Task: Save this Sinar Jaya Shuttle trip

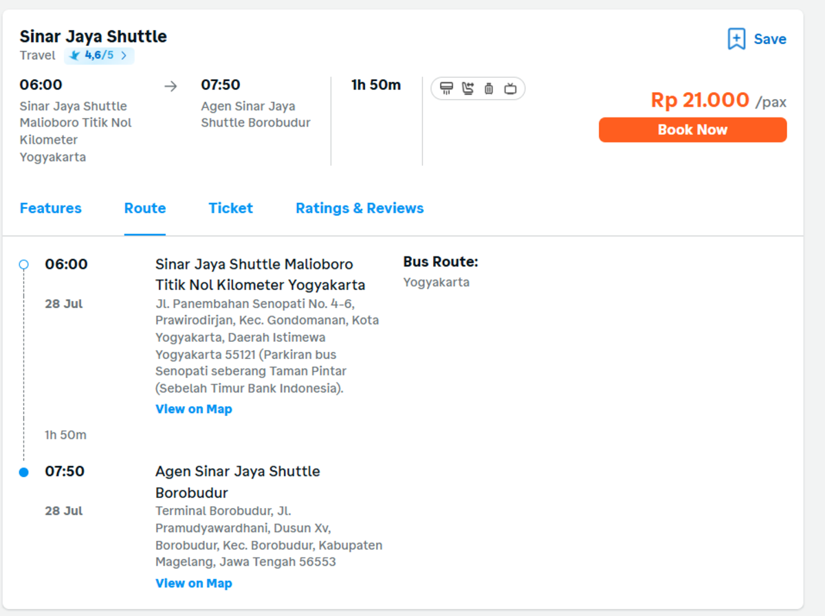Action: (x=757, y=39)
